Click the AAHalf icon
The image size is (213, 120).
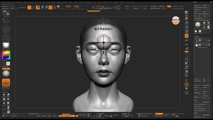click(x=186, y=31)
